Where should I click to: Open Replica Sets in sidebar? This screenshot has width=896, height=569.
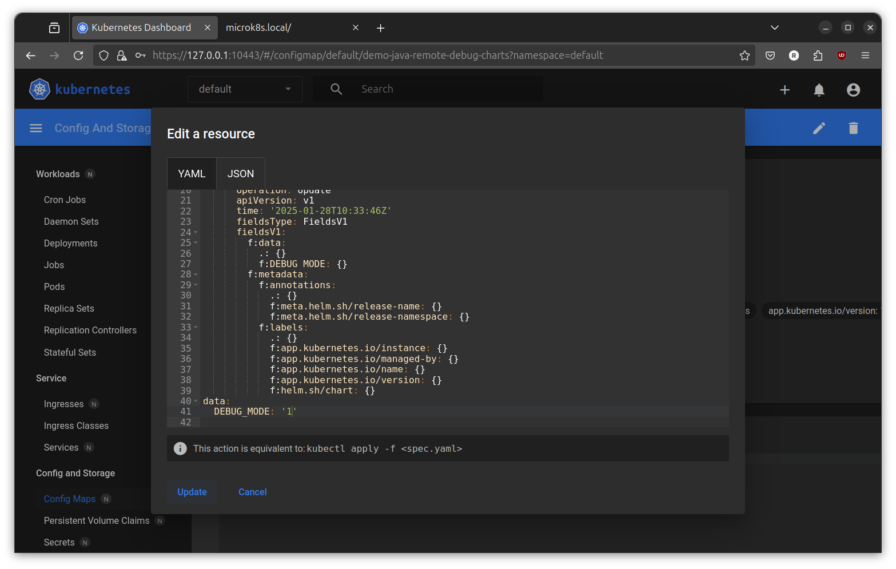click(x=69, y=308)
